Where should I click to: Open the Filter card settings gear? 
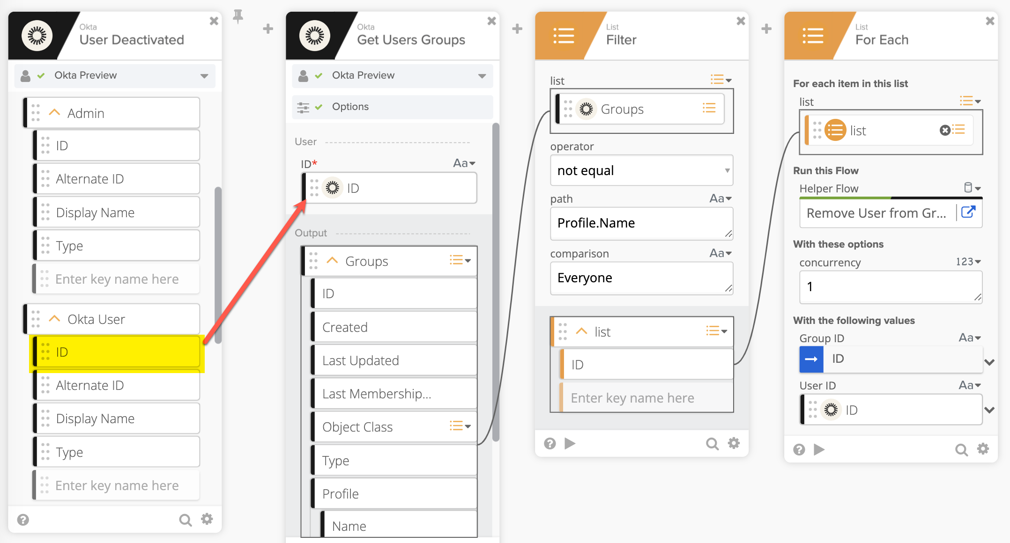(734, 443)
